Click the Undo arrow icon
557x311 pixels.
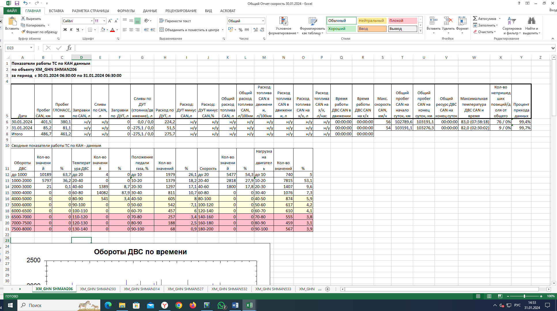coord(26,3)
